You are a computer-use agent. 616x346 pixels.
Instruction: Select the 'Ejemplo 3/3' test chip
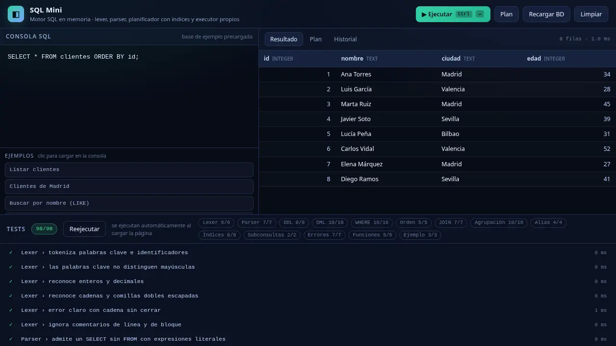tap(420, 235)
